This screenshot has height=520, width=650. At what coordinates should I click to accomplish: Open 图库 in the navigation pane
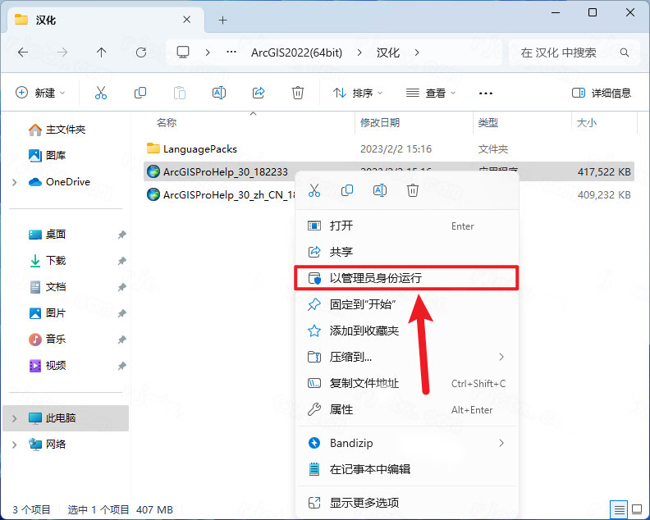tap(48, 155)
